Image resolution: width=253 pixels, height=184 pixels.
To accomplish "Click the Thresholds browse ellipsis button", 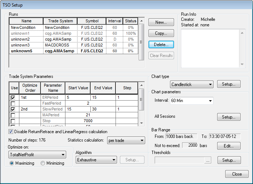I will click(208, 160).
